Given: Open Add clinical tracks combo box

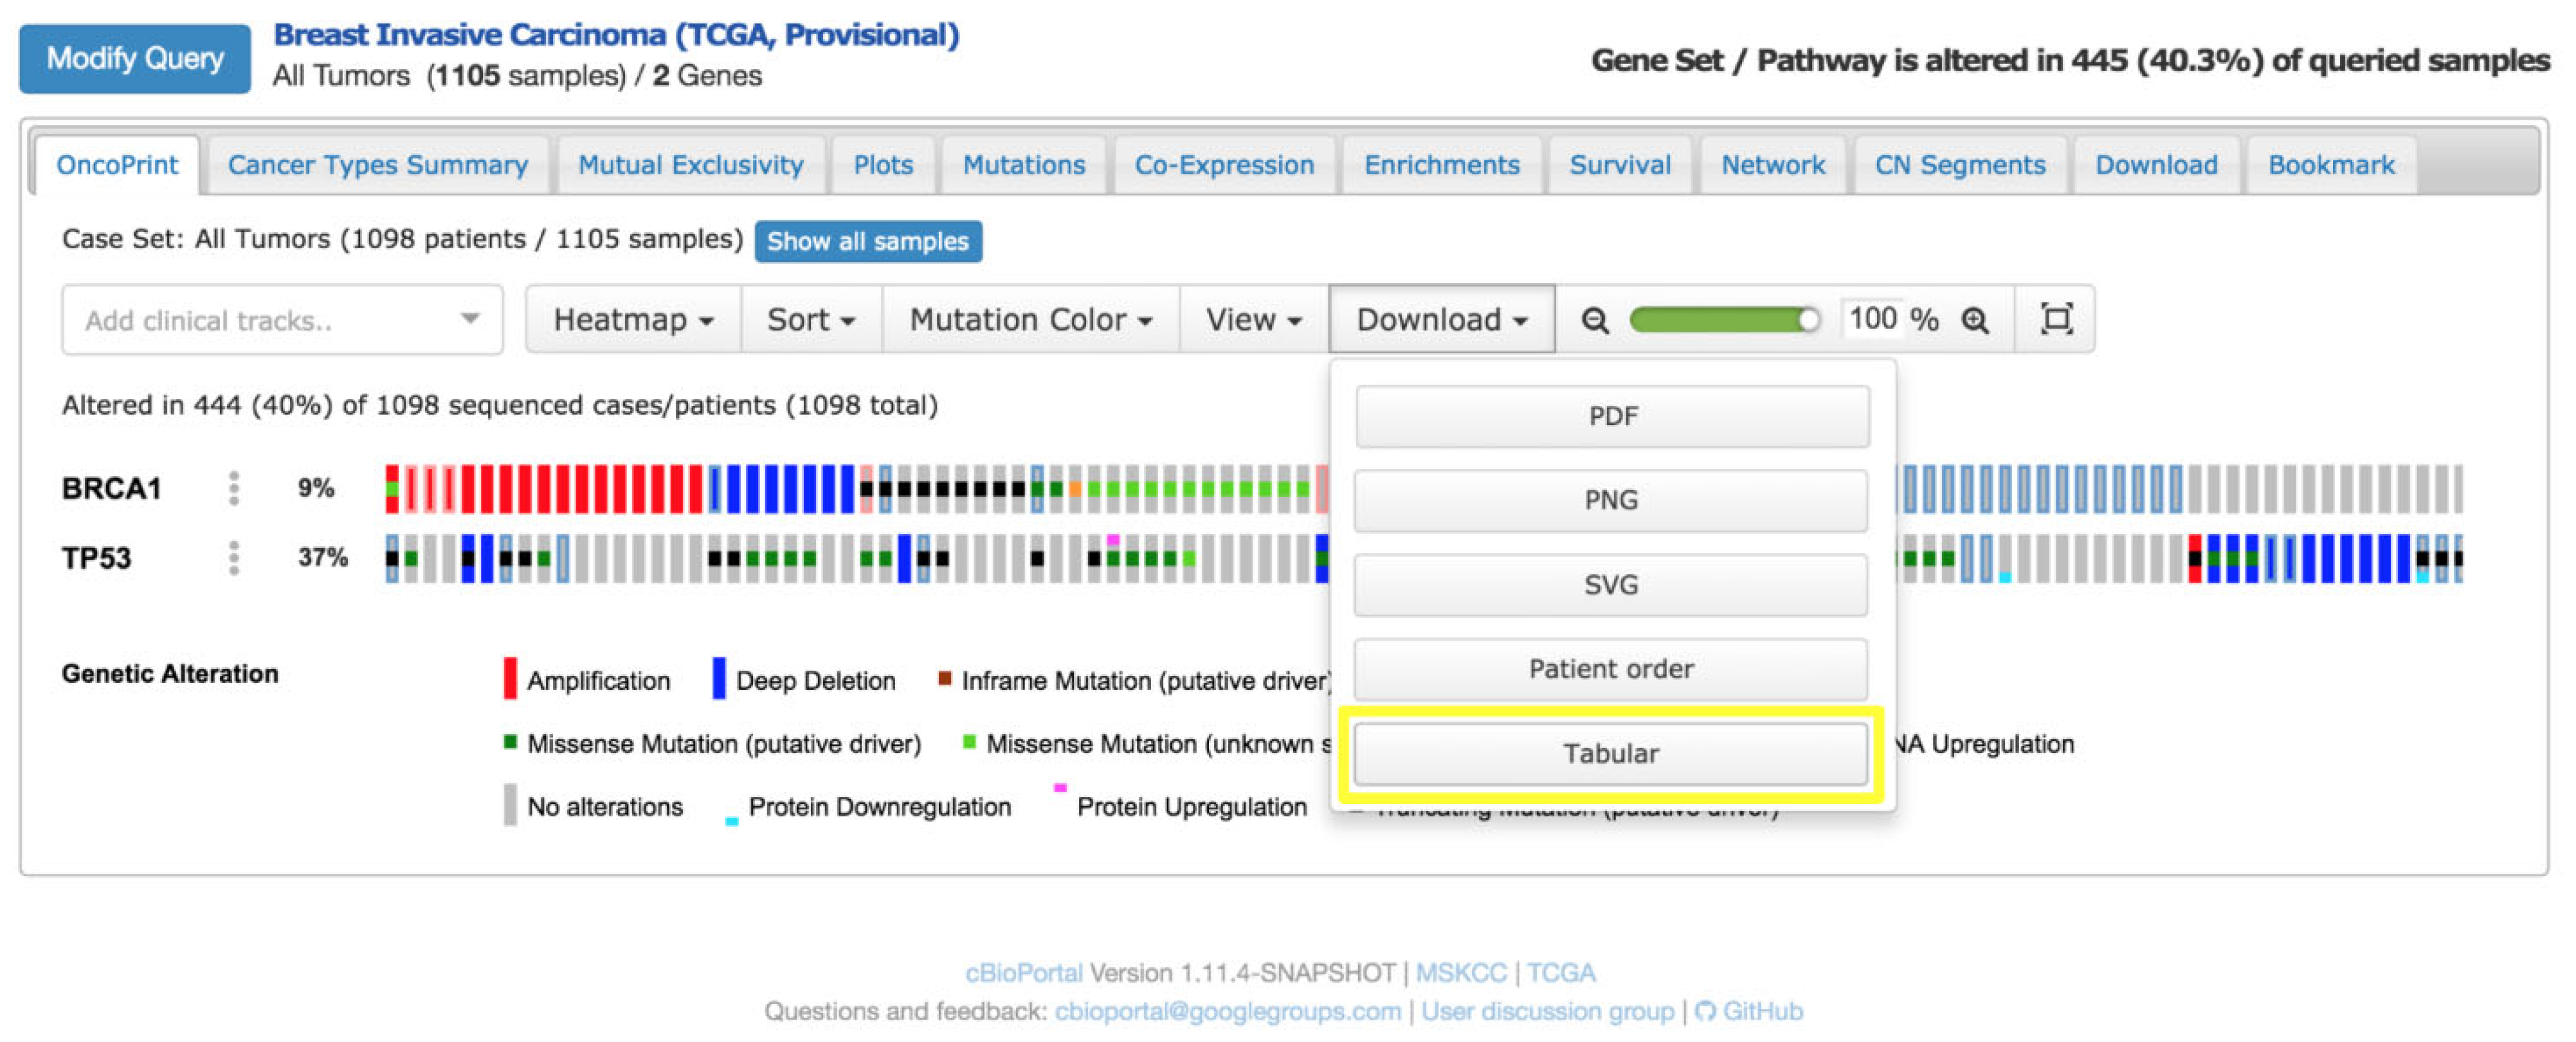Looking at the screenshot, I should [282, 320].
